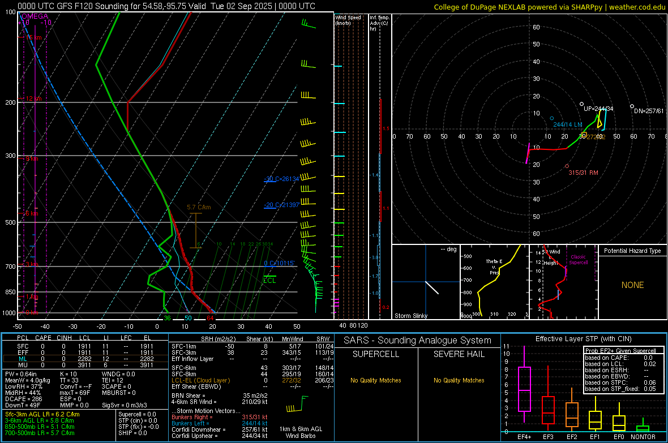The height and width of the screenshot is (443, 668).
Task: Click the Prob EF2+ Given Supercell heading
Action: pos(620,351)
